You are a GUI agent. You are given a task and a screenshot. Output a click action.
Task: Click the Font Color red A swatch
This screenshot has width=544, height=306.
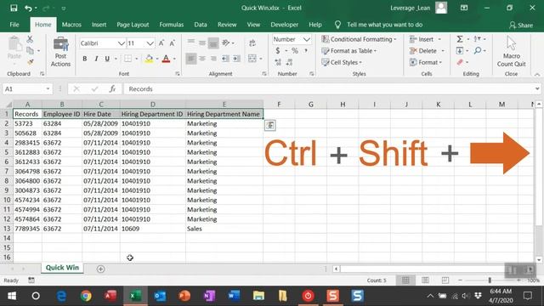coord(166,59)
